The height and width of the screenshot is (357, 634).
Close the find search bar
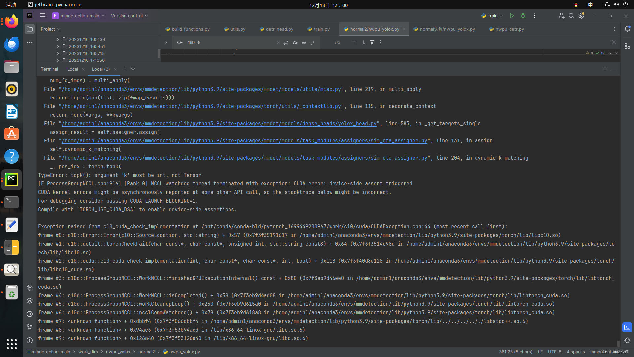click(614, 42)
